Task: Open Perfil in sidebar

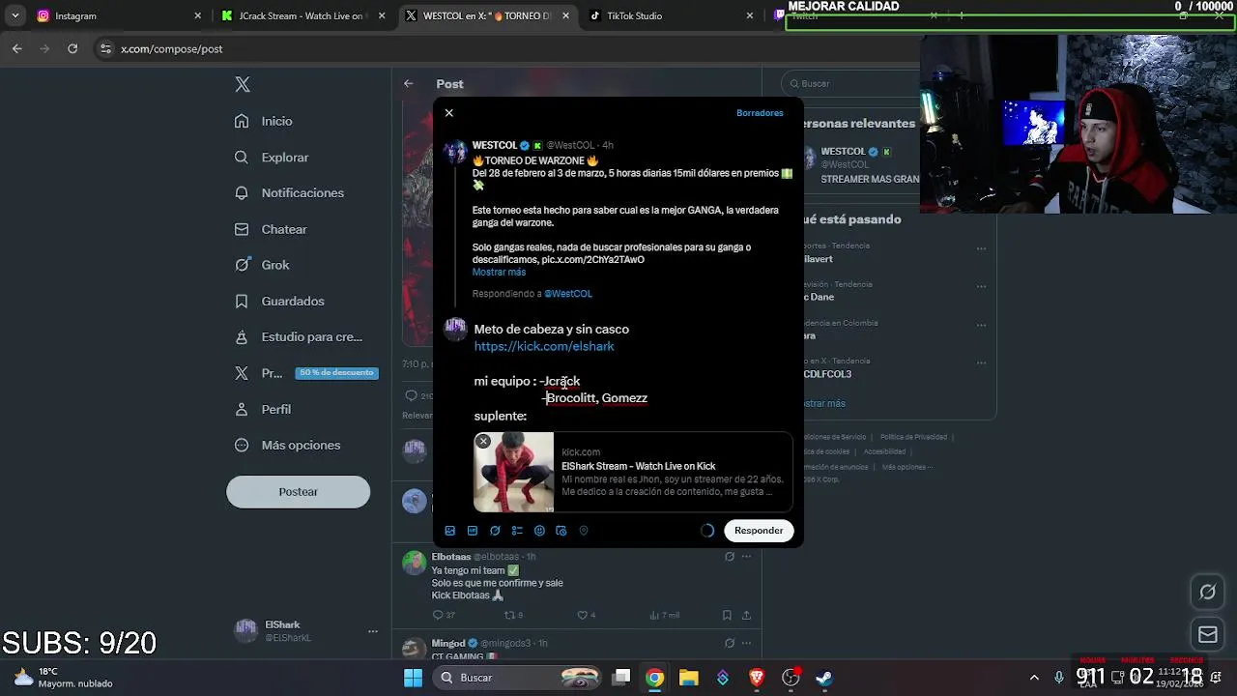Action: (263, 409)
